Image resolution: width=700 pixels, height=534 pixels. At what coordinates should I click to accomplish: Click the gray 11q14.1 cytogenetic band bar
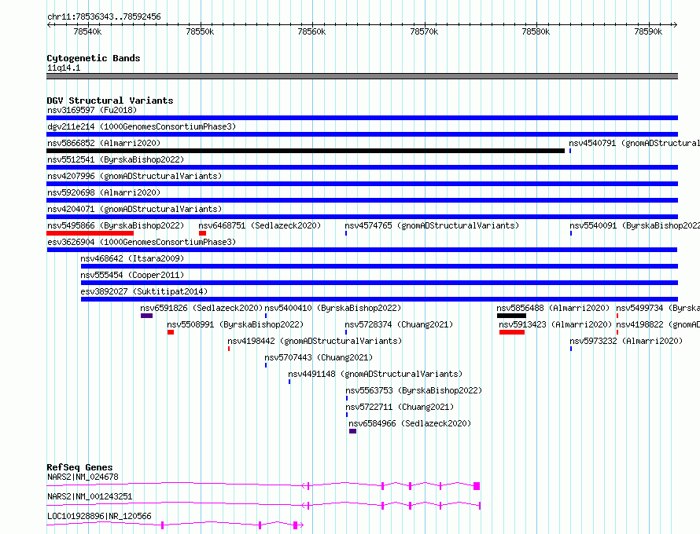click(362, 76)
